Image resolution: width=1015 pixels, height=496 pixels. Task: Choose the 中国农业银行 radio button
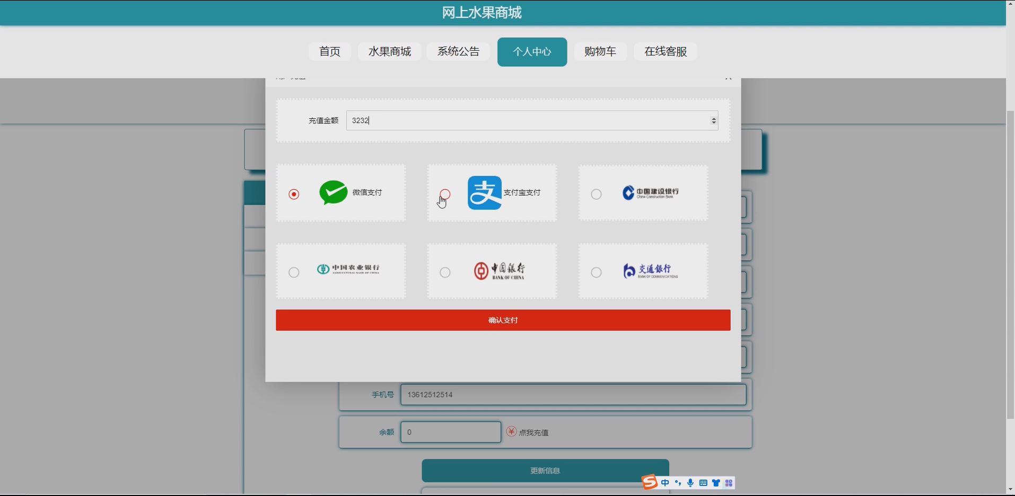click(294, 272)
